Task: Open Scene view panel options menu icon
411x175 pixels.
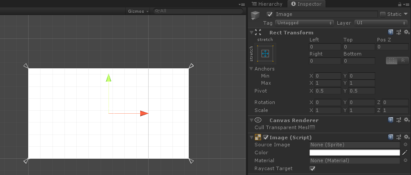Action: coord(242,4)
